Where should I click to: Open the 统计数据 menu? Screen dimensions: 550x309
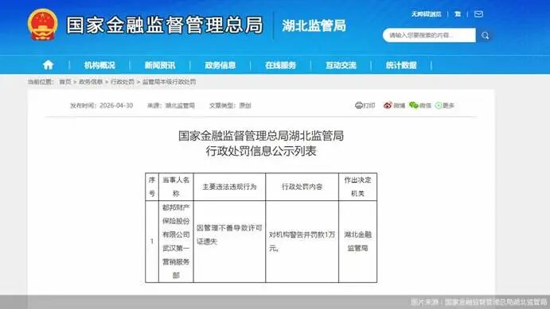click(401, 65)
